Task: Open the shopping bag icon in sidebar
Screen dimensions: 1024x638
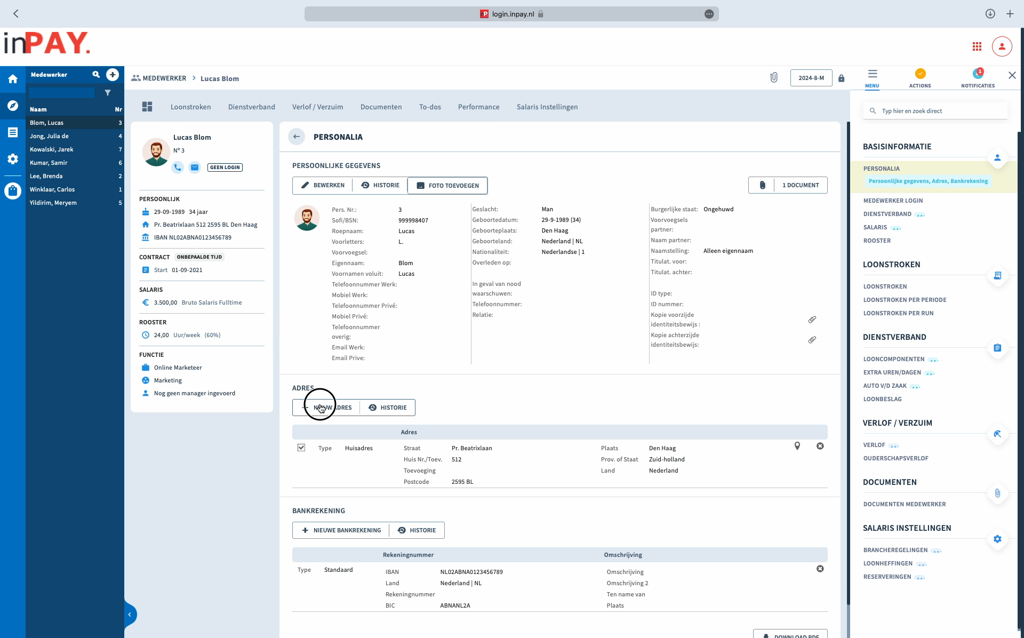Action: (13, 190)
